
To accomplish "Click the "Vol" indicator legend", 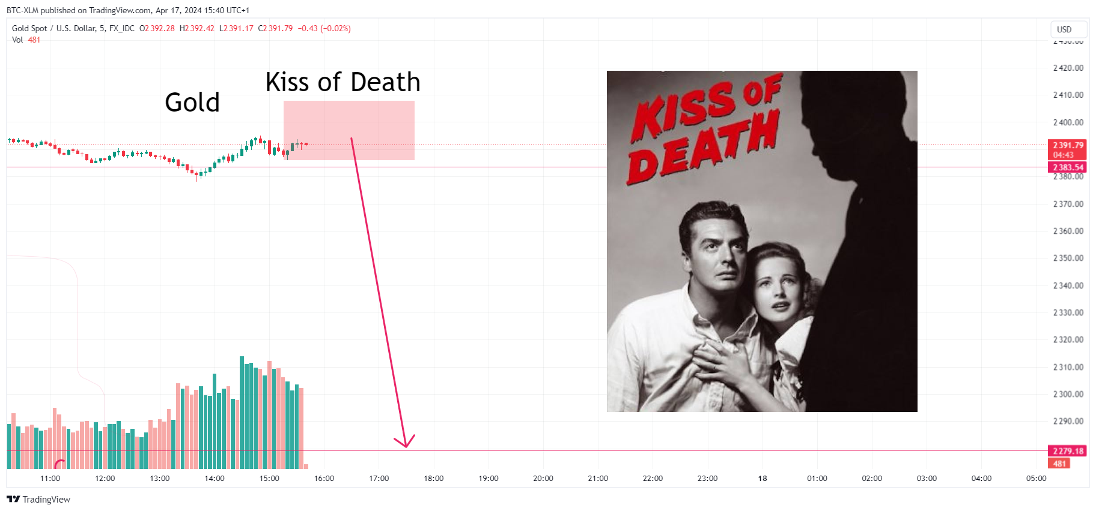I will 17,40.
